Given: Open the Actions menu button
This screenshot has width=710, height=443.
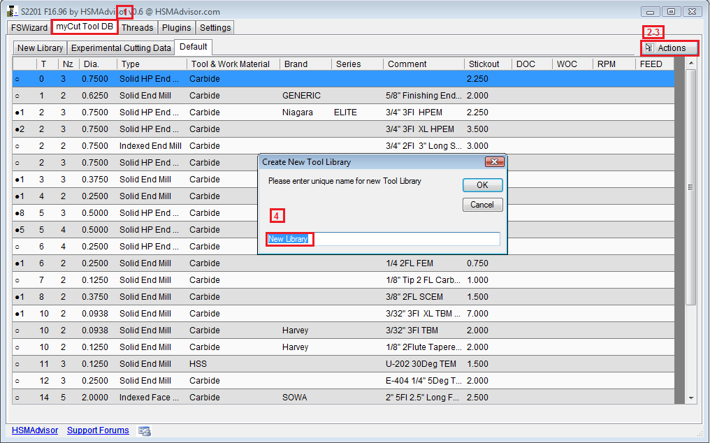Looking at the screenshot, I should (x=669, y=48).
